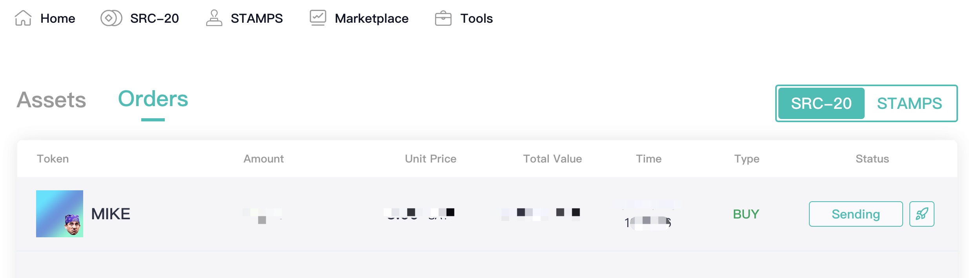Open the Tools menu label
Viewport: 969px width, 278px height.
(476, 18)
